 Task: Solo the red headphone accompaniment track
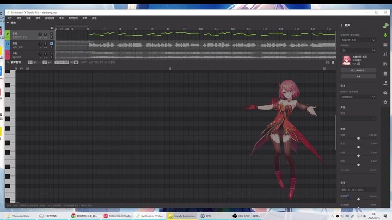coord(52,57)
